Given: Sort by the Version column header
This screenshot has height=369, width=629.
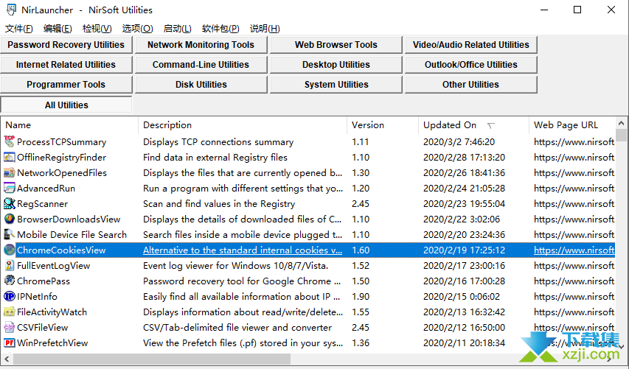Looking at the screenshot, I should [x=383, y=125].
